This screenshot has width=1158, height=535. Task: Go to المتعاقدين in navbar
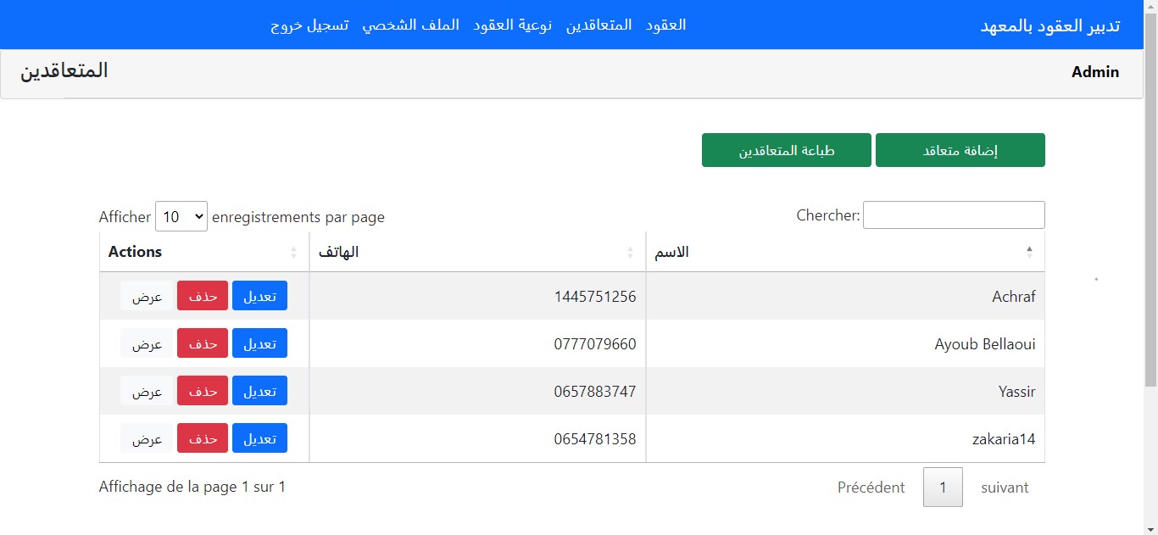tap(599, 25)
